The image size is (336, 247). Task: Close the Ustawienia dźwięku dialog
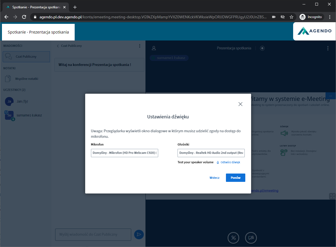click(240, 104)
